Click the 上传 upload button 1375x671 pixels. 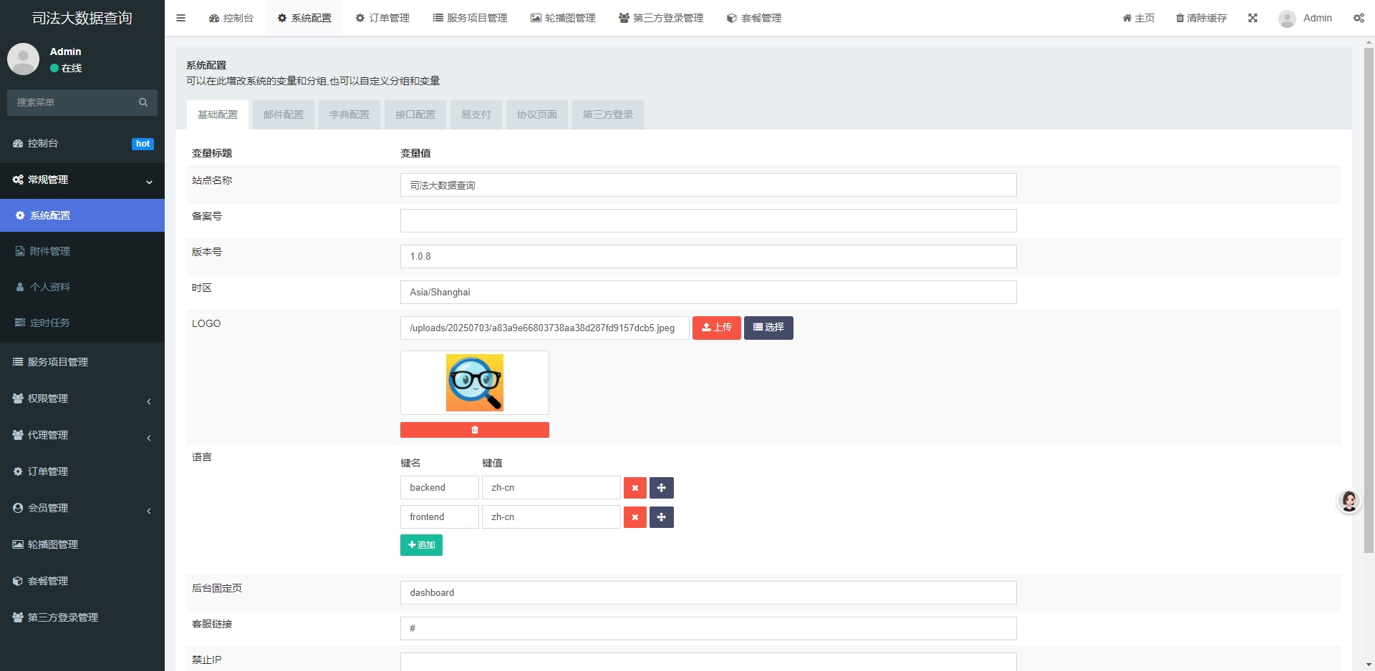717,328
